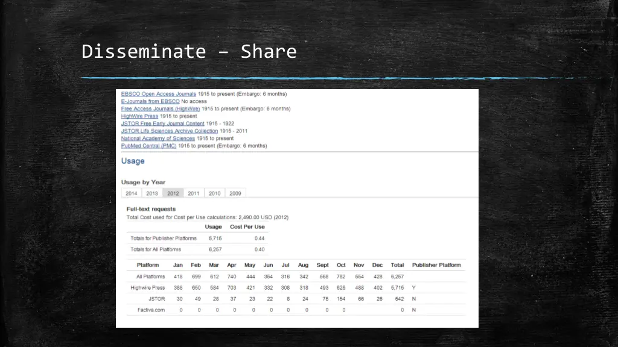Switch to the 2011 usage tab
This screenshot has height=347, width=618.
point(194,193)
